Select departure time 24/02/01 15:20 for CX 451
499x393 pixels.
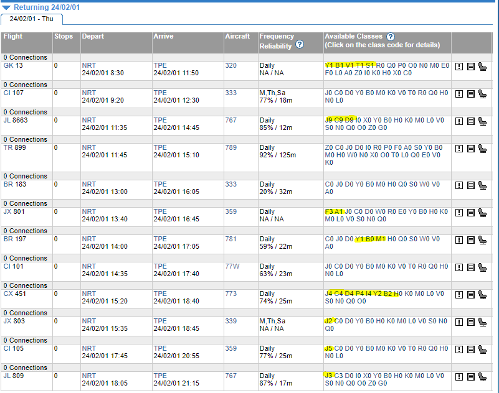(105, 301)
